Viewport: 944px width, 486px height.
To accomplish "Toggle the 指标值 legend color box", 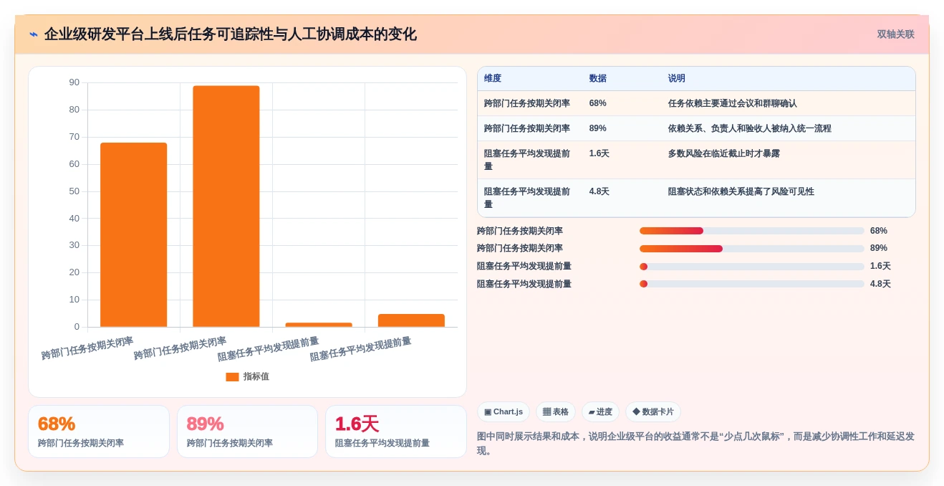I will point(232,377).
